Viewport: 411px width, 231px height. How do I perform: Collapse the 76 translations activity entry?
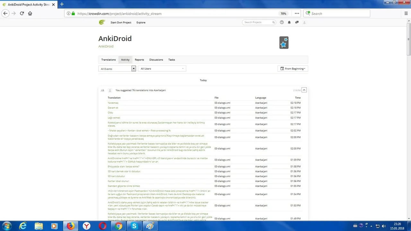pyautogui.click(x=304, y=90)
